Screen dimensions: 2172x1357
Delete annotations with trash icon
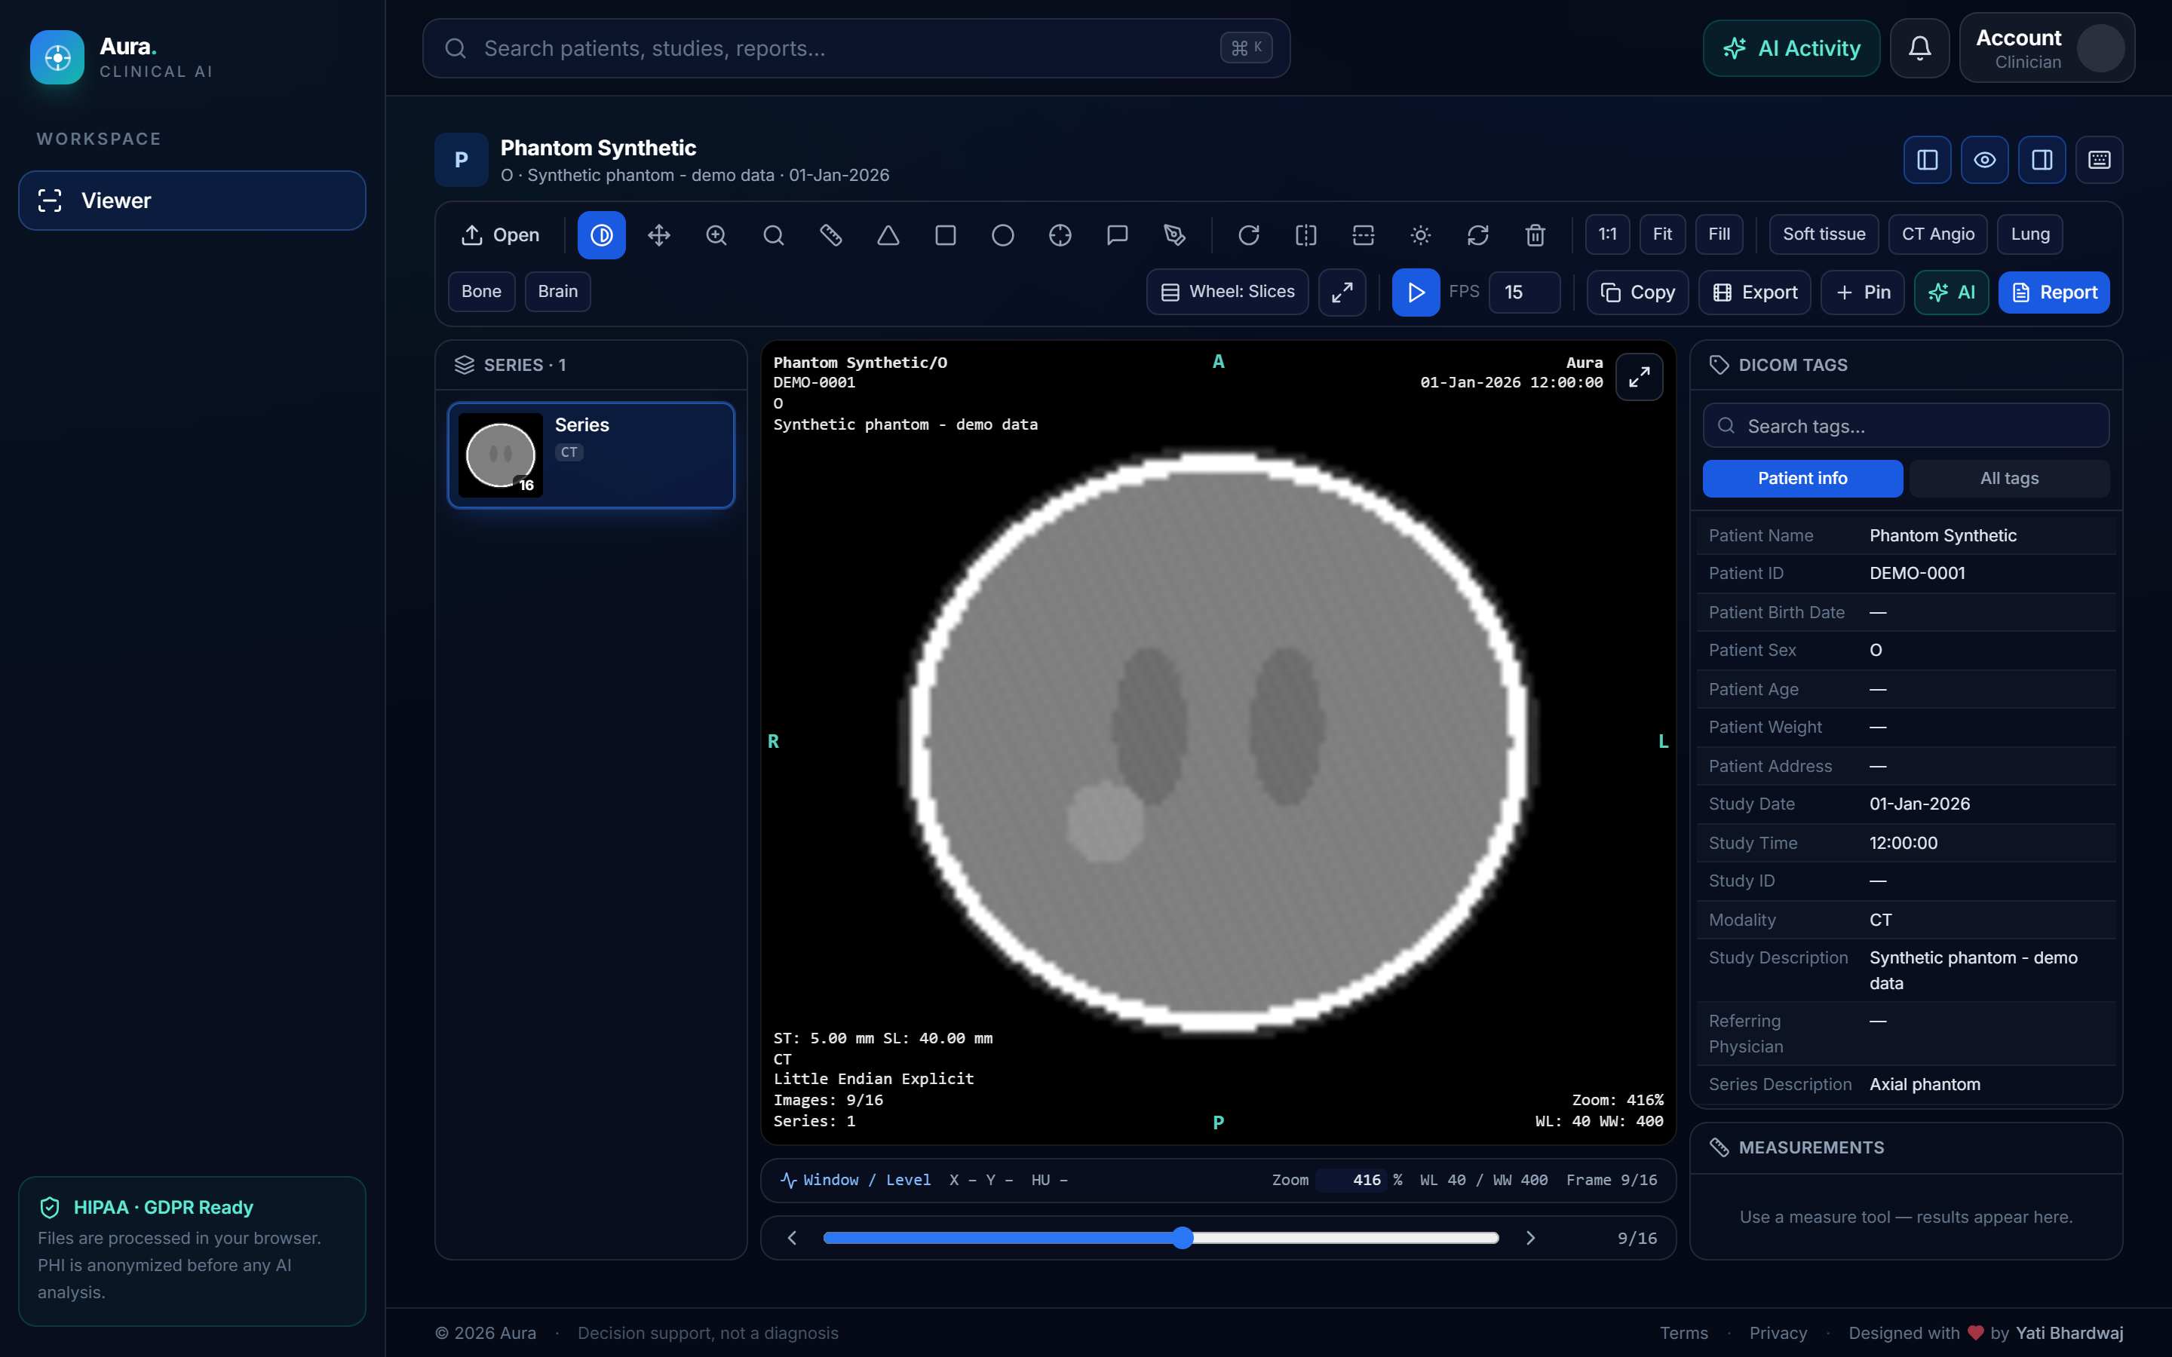click(1535, 235)
